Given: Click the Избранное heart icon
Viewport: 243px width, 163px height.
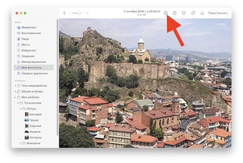Looking at the screenshot, I should [19, 50].
